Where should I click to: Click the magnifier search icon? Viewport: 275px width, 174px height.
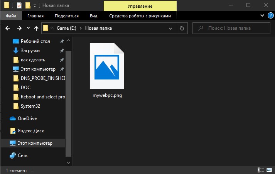[x=201, y=28]
